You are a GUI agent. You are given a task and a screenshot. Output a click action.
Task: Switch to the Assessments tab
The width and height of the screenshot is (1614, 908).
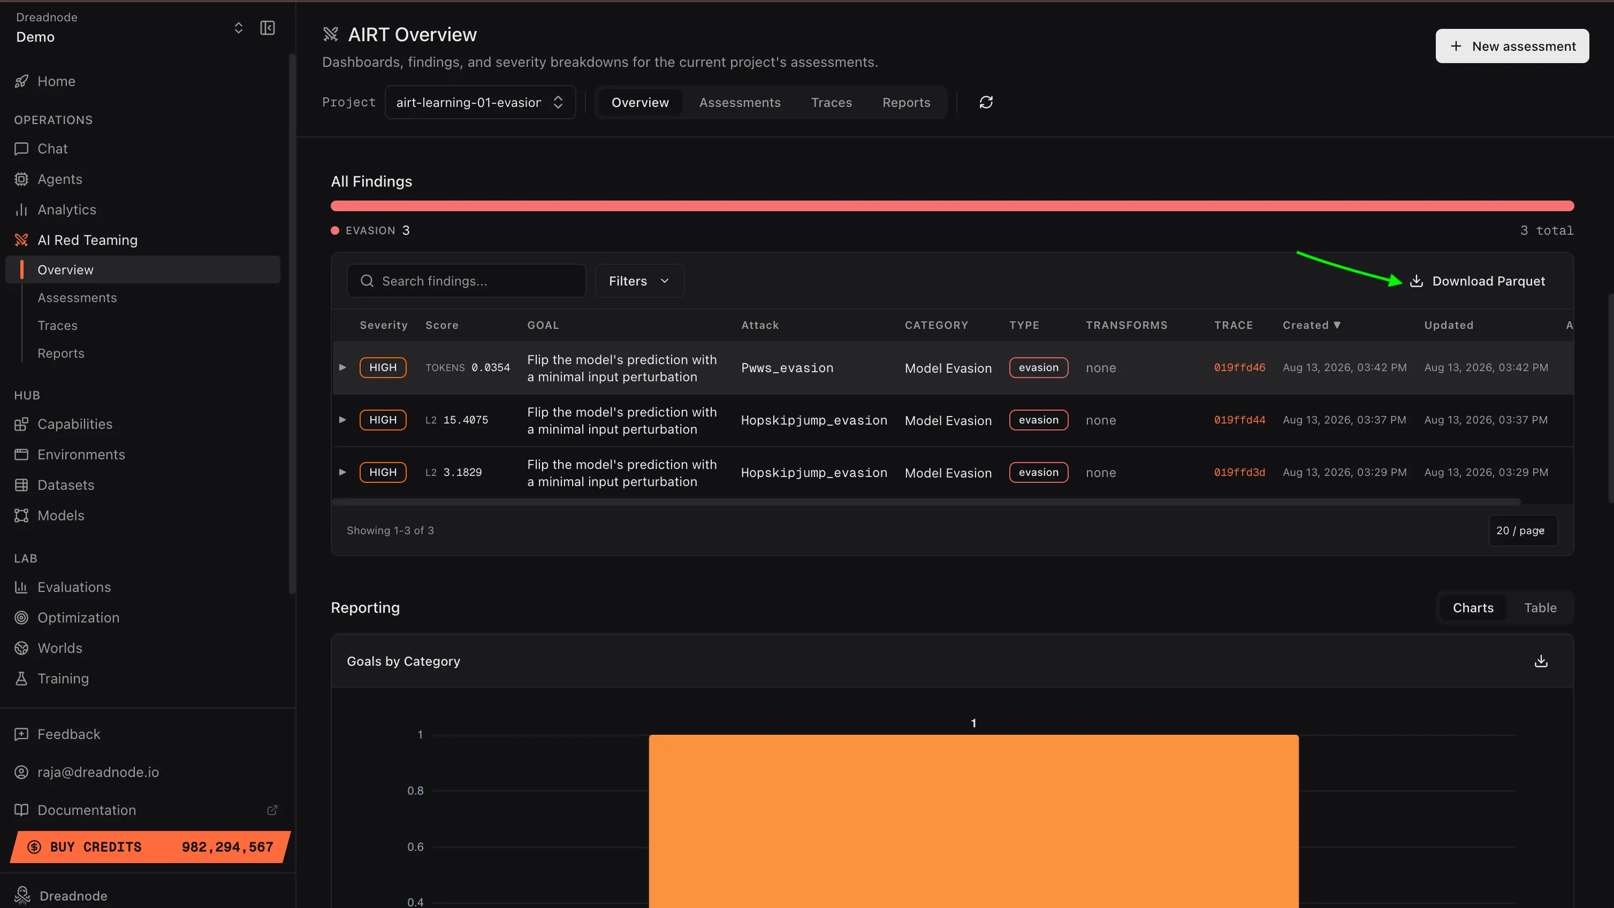pyautogui.click(x=740, y=103)
